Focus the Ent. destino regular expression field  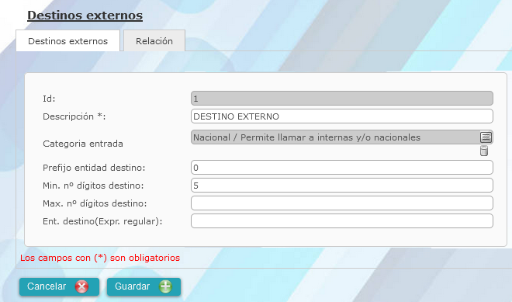click(x=342, y=221)
